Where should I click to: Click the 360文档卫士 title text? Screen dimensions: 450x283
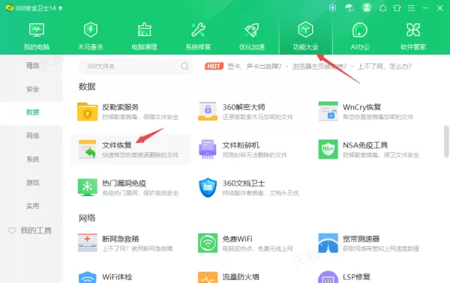click(x=244, y=183)
